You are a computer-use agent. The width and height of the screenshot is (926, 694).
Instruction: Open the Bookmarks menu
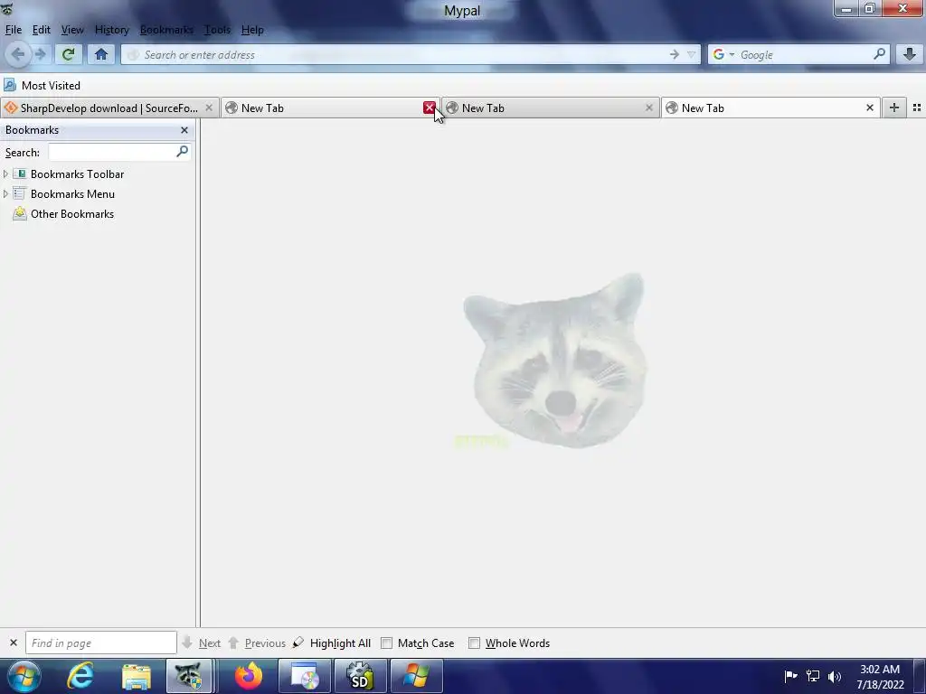tap(166, 30)
